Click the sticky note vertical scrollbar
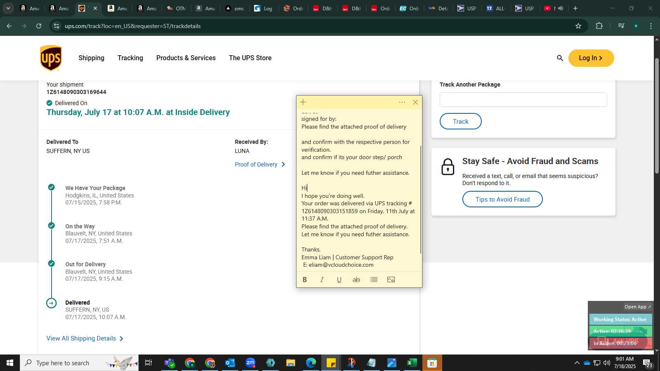Viewport: 660px width, 371px height. (421, 200)
